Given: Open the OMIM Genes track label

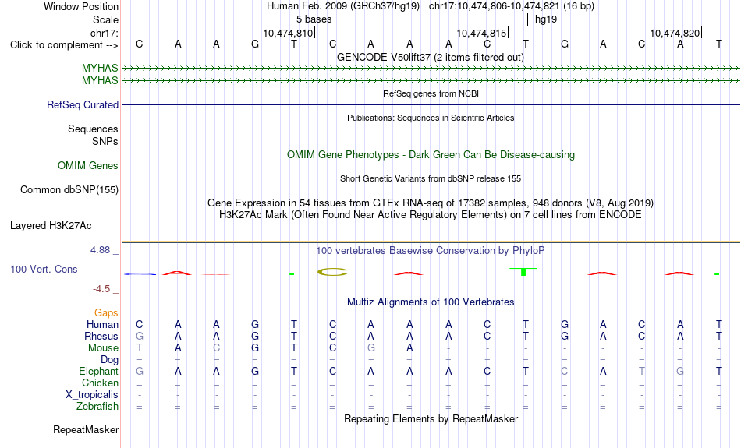Looking at the screenshot, I should click(x=87, y=166).
